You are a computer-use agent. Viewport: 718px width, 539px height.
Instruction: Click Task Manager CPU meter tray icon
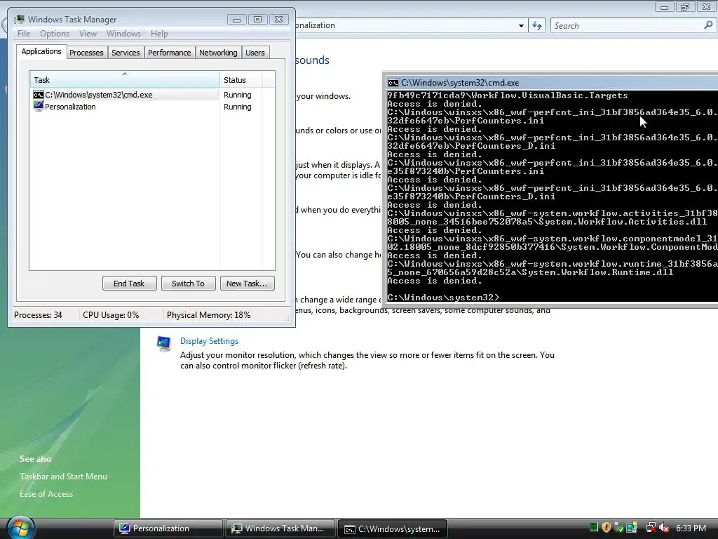click(594, 528)
